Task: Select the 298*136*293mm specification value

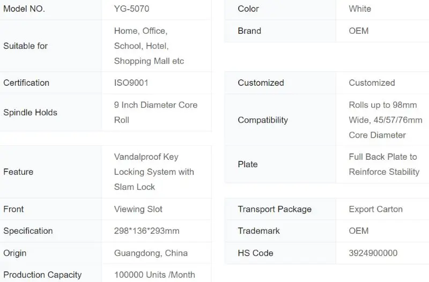Action: (x=146, y=231)
